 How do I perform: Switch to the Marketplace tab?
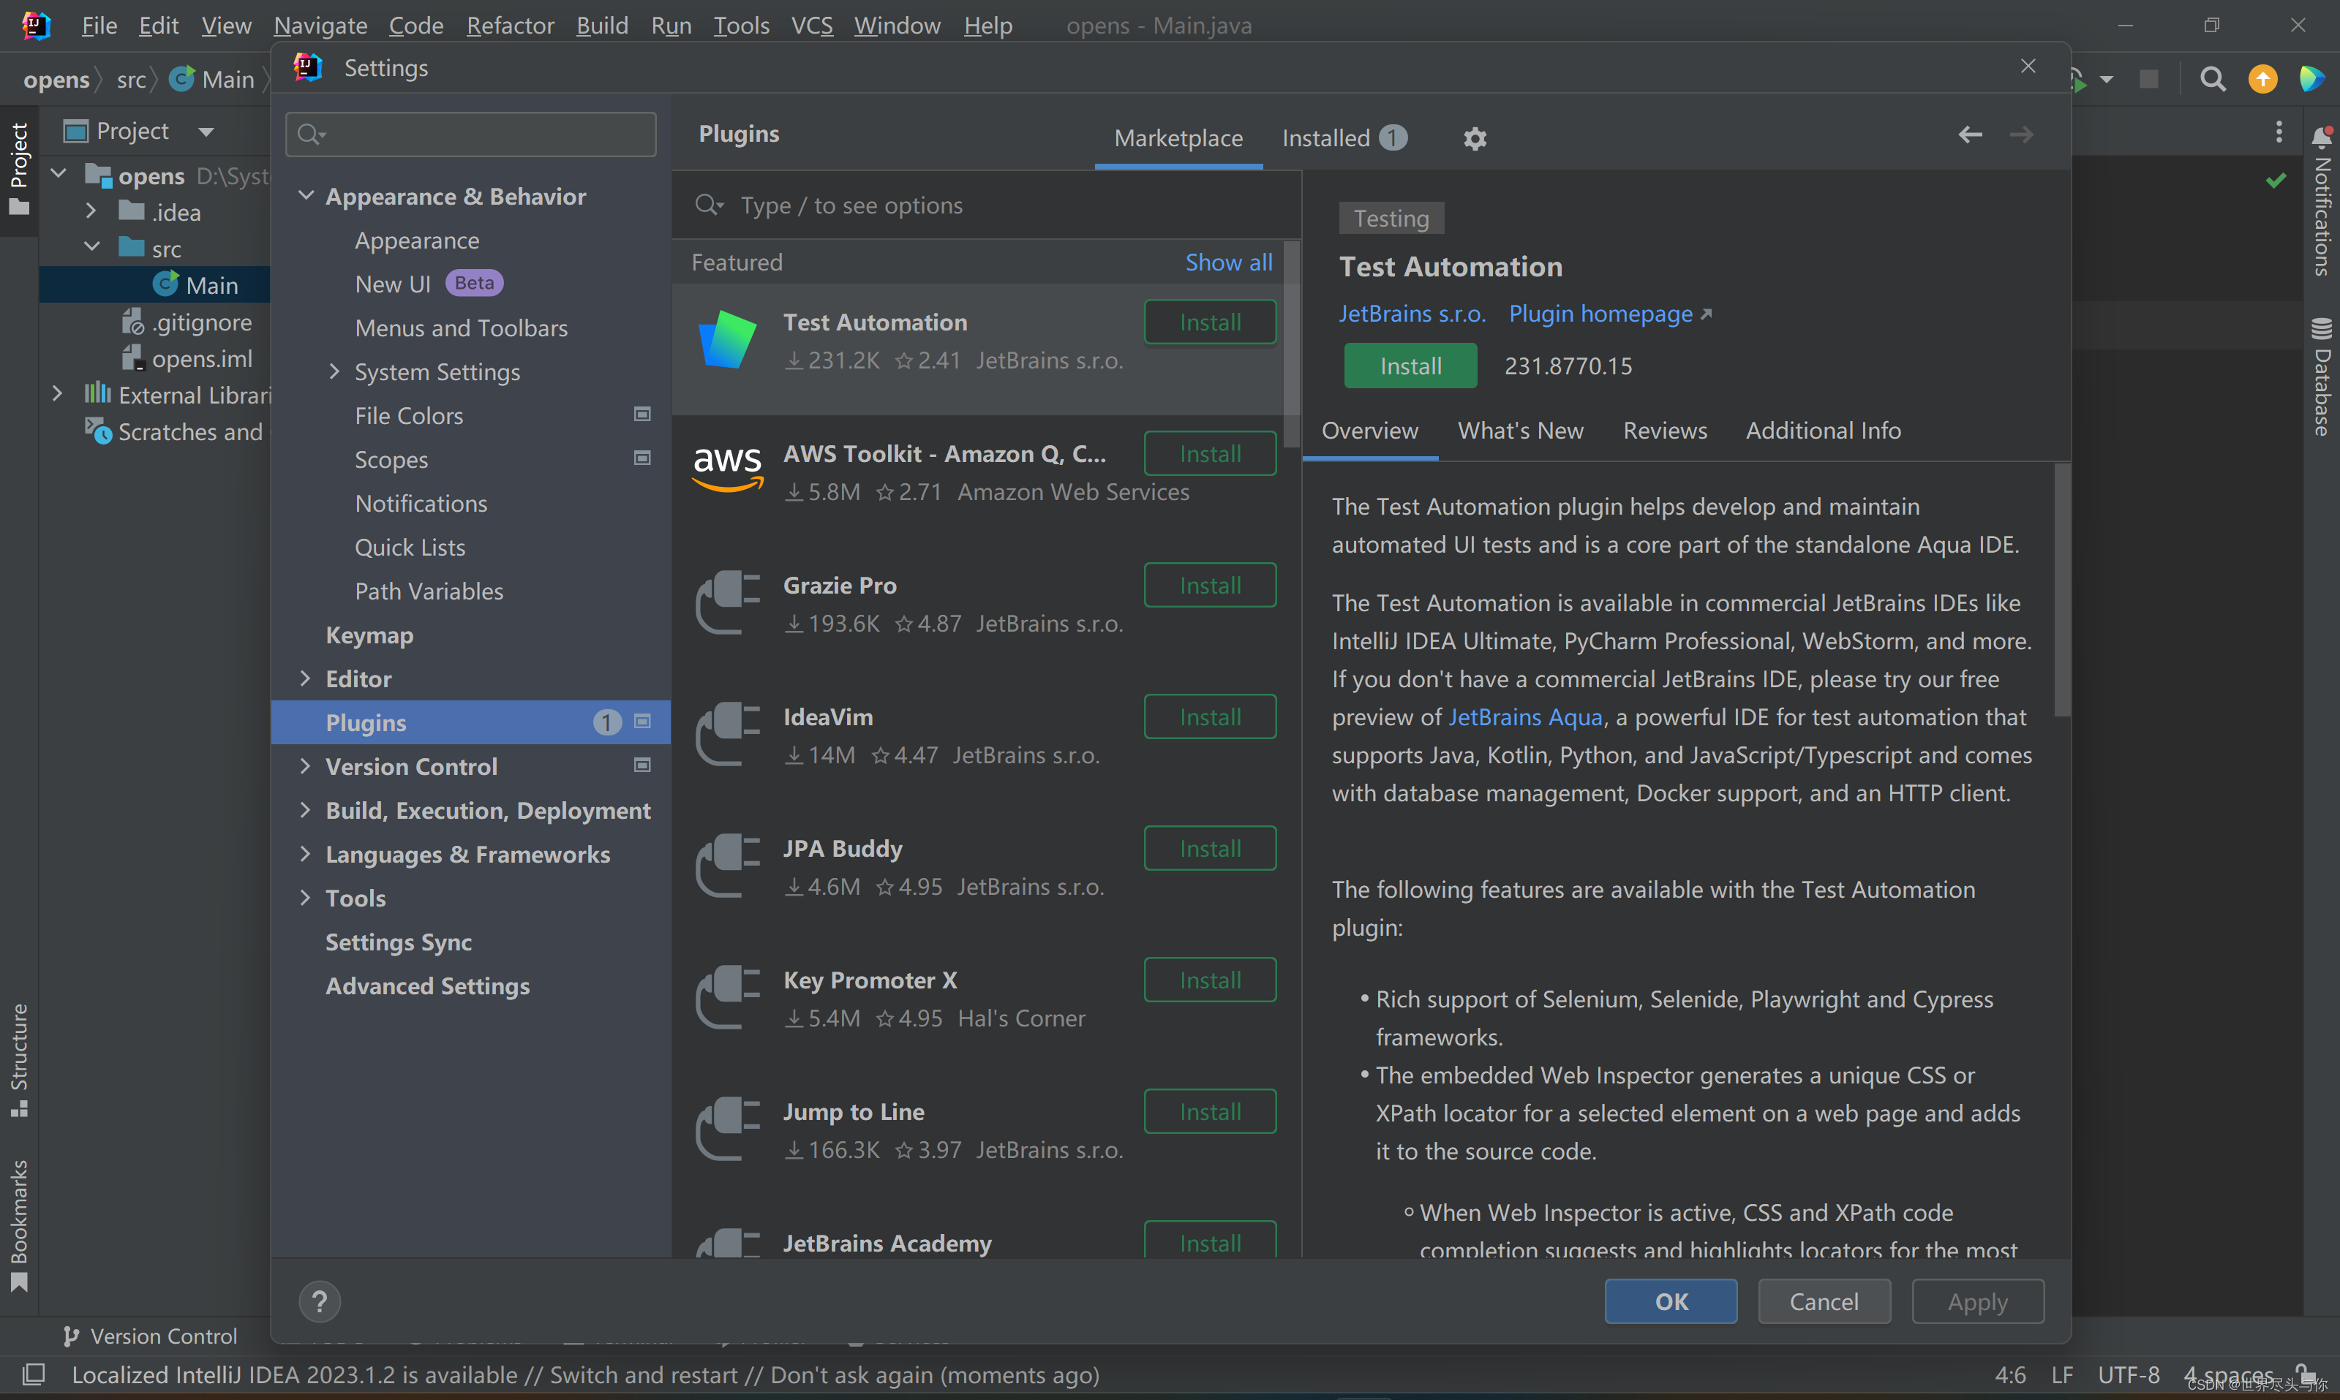tap(1178, 139)
